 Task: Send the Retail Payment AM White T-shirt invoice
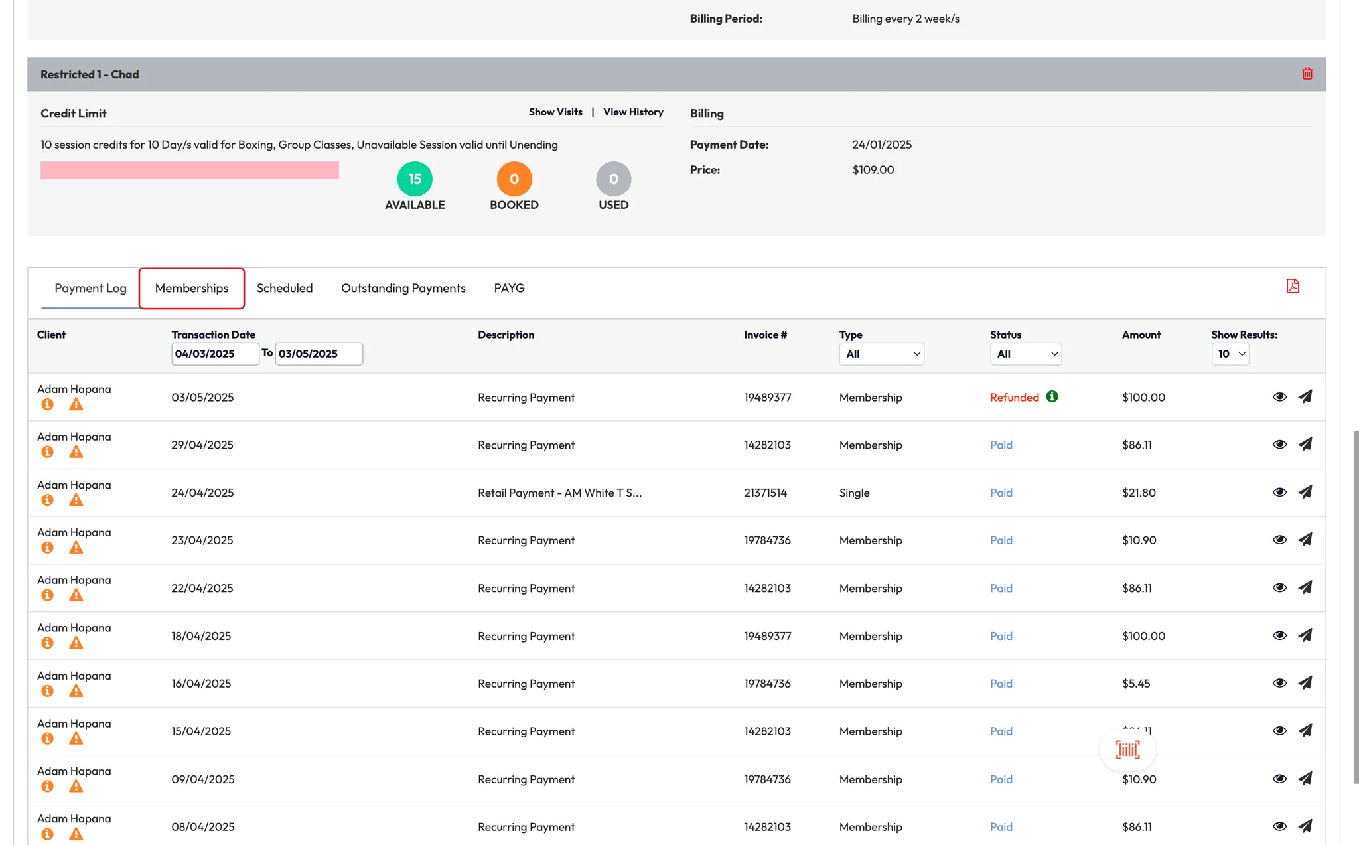pos(1305,492)
